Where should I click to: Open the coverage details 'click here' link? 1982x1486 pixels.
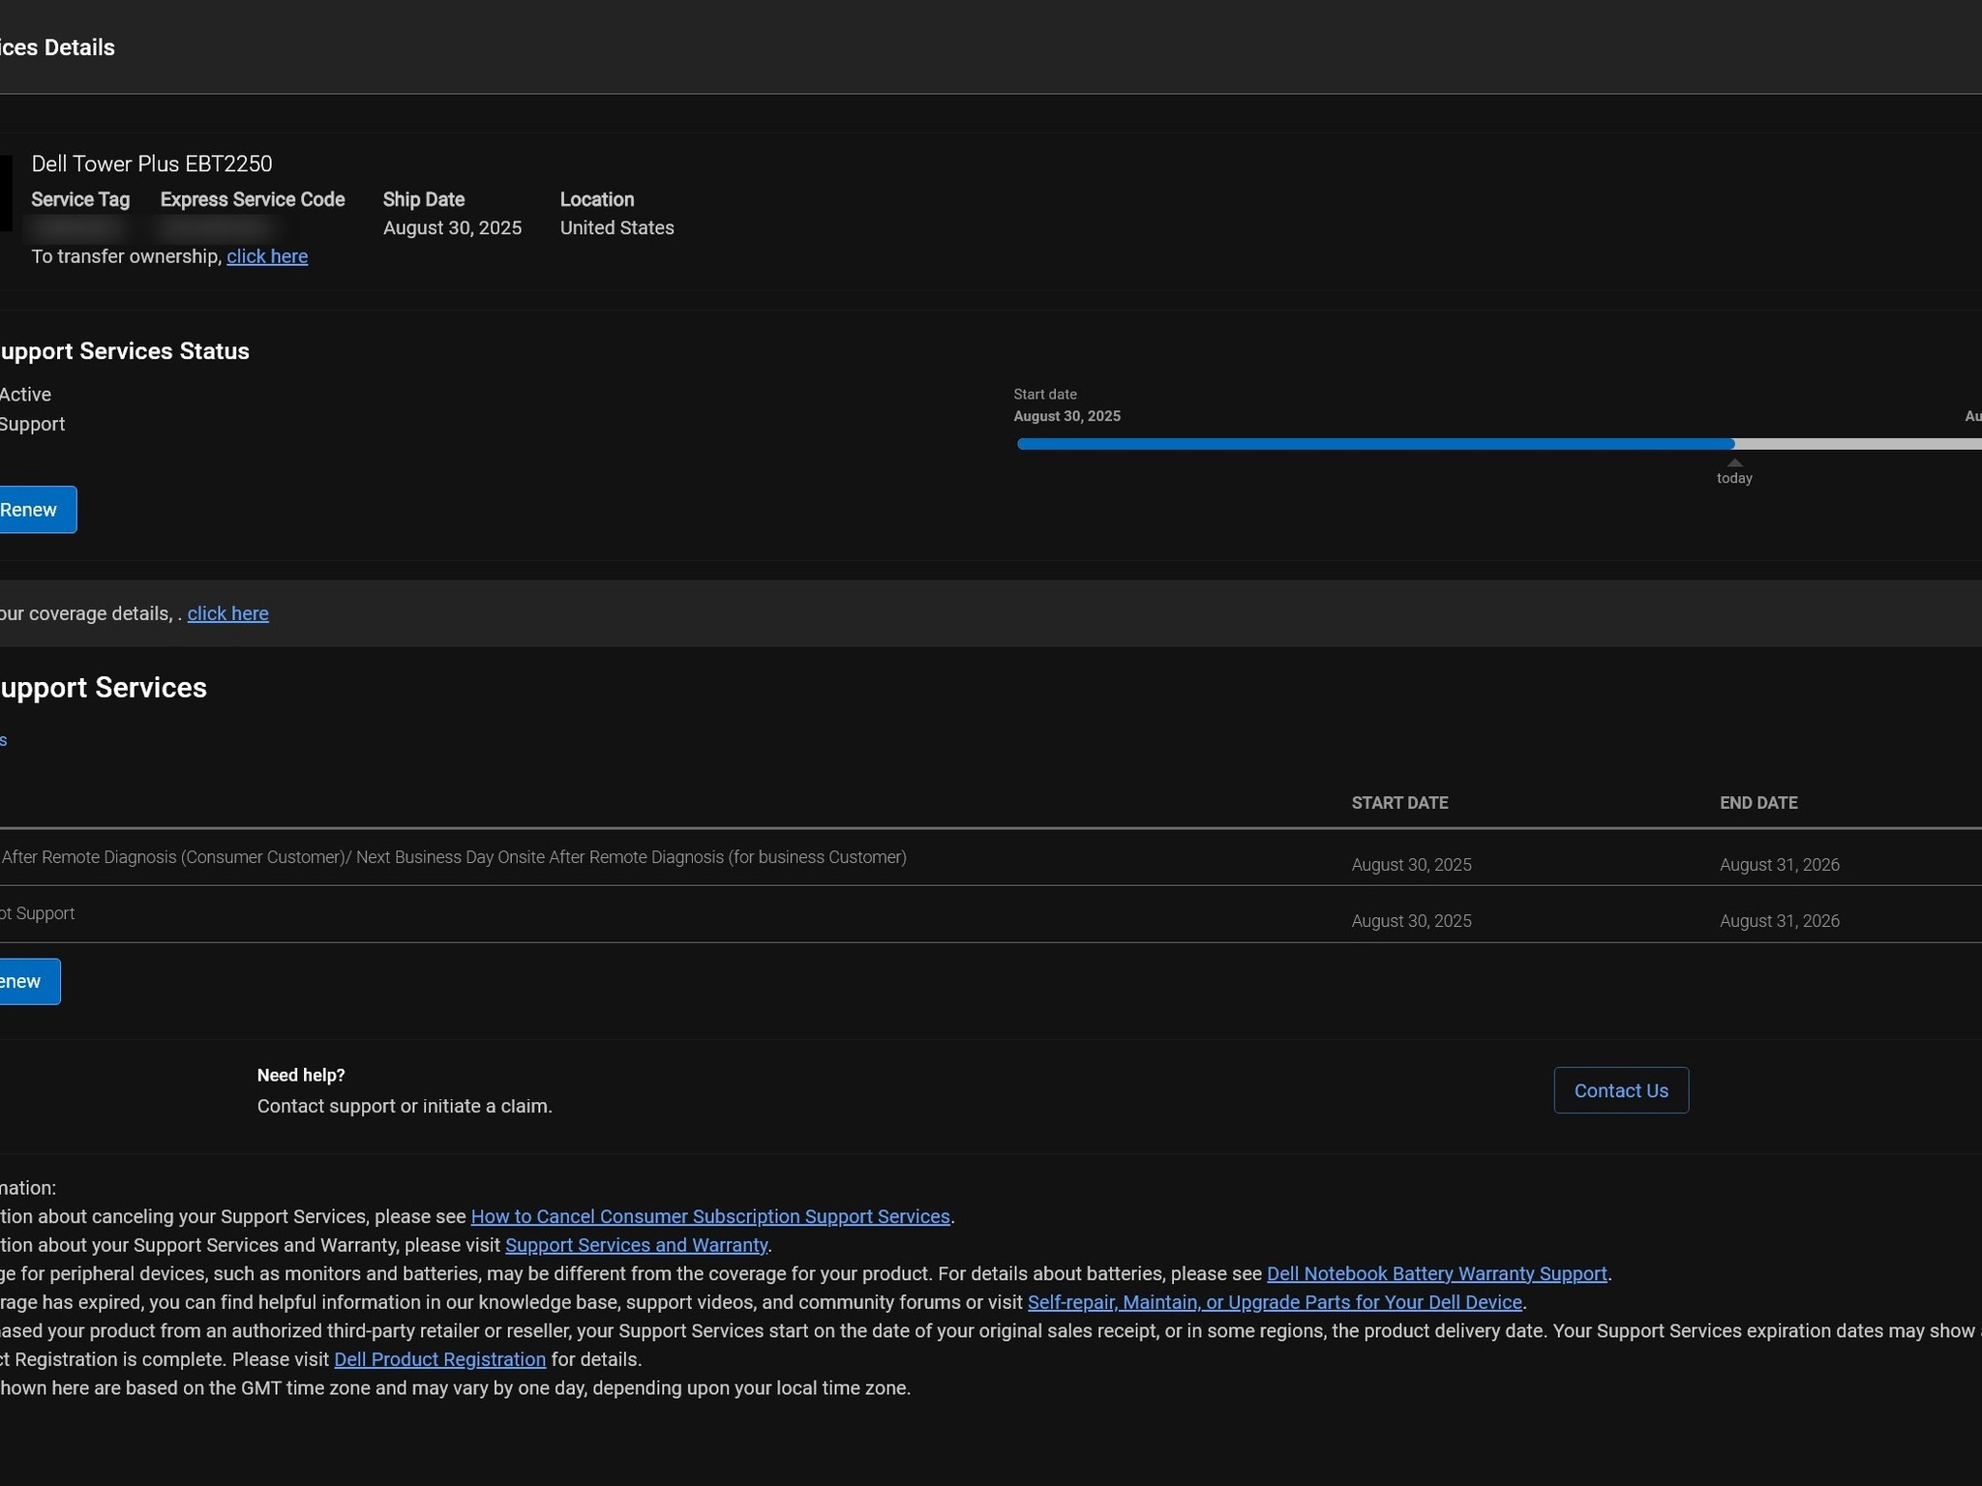coord(228,613)
